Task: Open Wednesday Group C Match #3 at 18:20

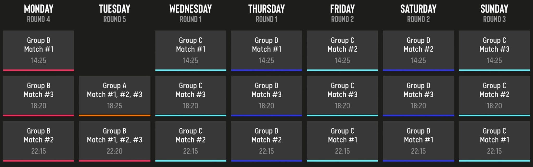Action: pyautogui.click(x=191, y=96)
